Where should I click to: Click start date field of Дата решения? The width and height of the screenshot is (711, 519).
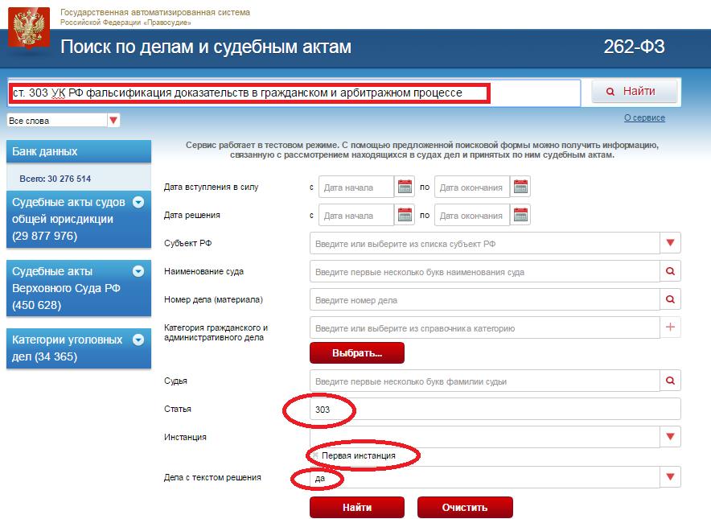[x=356, y=215]
